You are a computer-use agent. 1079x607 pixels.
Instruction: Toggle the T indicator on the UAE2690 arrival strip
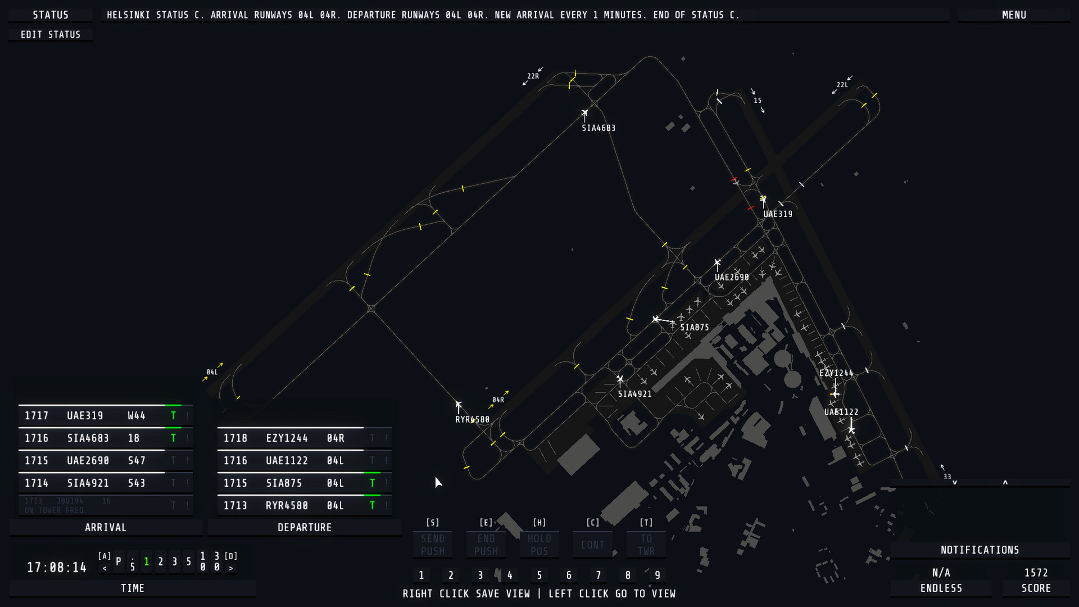174,460
